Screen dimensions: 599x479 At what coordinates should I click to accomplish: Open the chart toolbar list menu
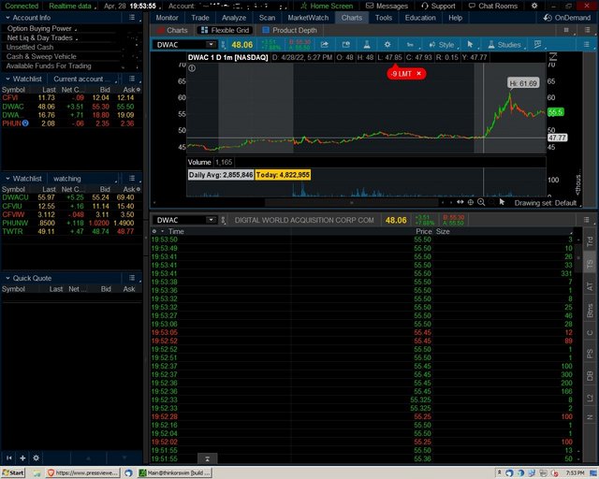pos(587,45)
